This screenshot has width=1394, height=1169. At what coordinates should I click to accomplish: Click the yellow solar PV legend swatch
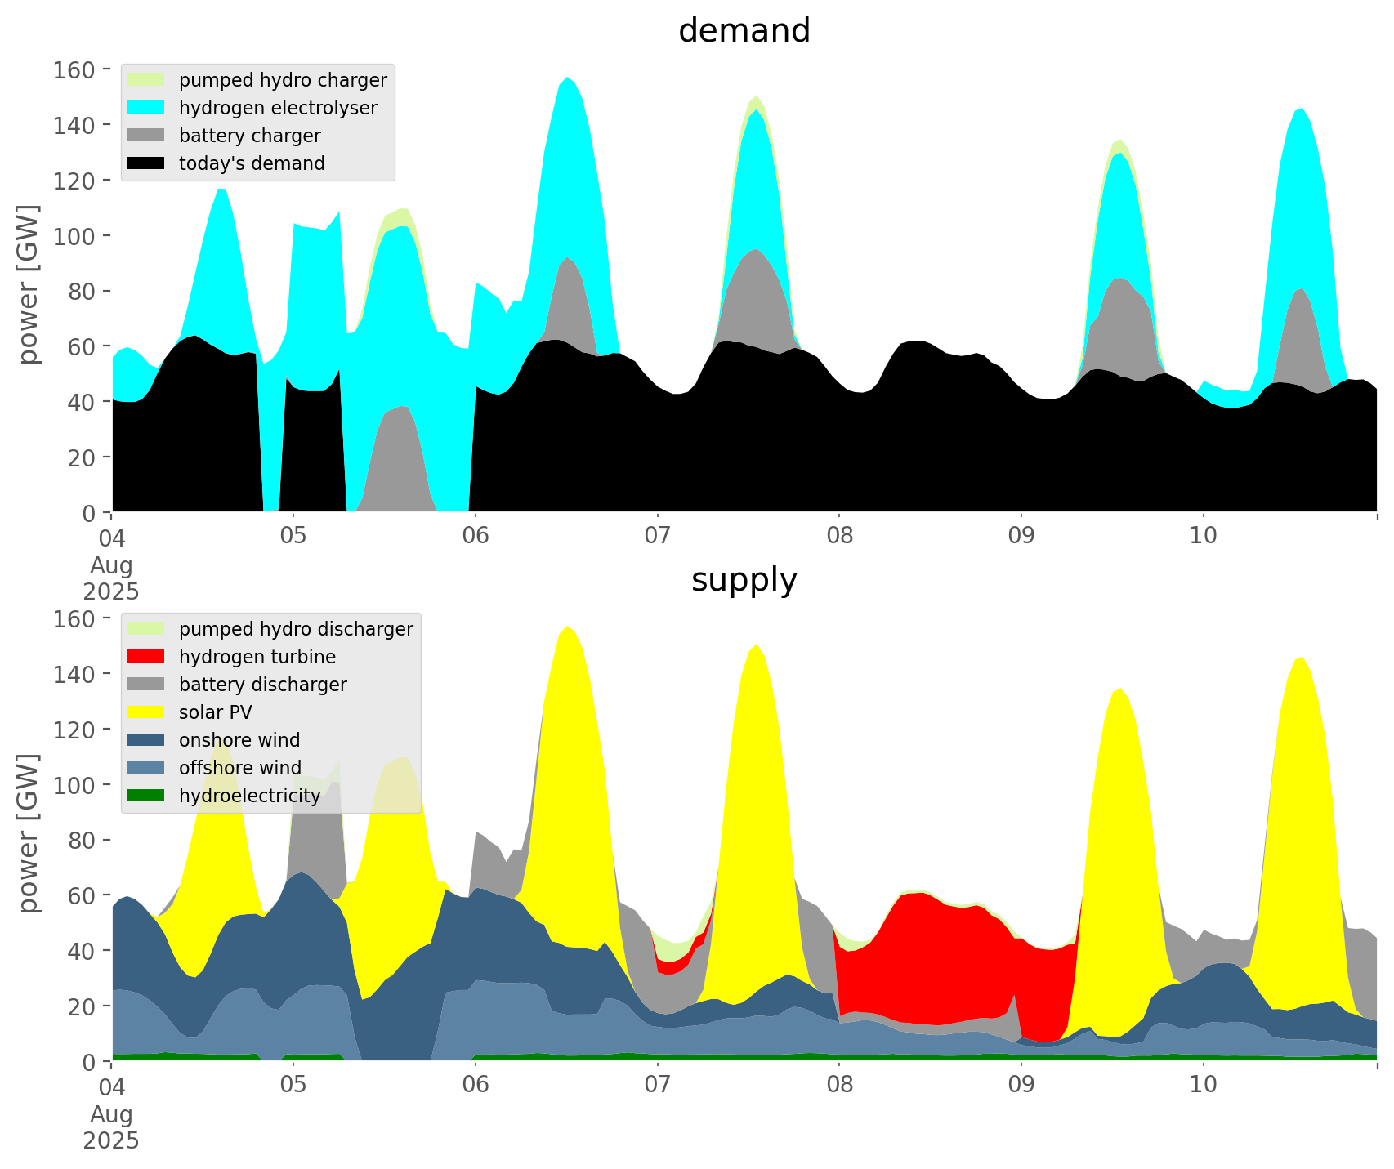point(147,712)
